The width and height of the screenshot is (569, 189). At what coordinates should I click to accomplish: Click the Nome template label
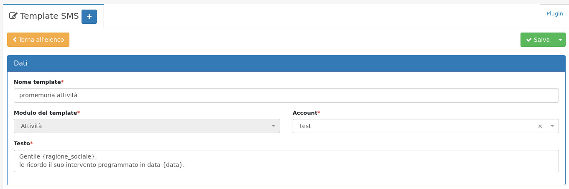[37, 82]
